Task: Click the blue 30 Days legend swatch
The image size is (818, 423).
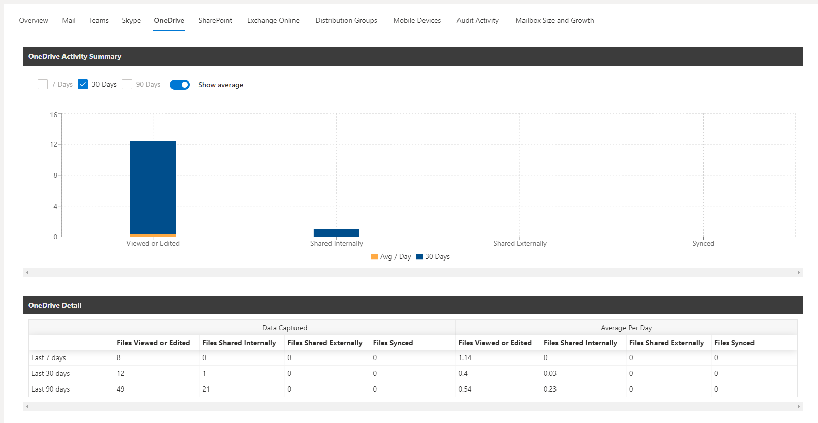Action: [x=419, y=257]
